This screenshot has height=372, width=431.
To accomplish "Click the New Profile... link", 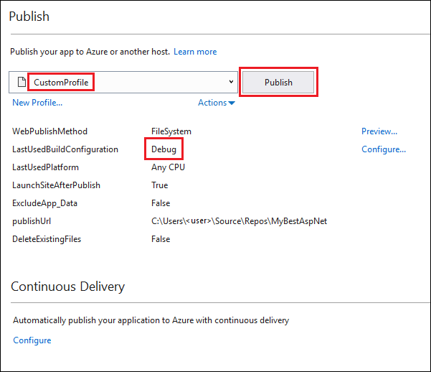I will 37,103.
